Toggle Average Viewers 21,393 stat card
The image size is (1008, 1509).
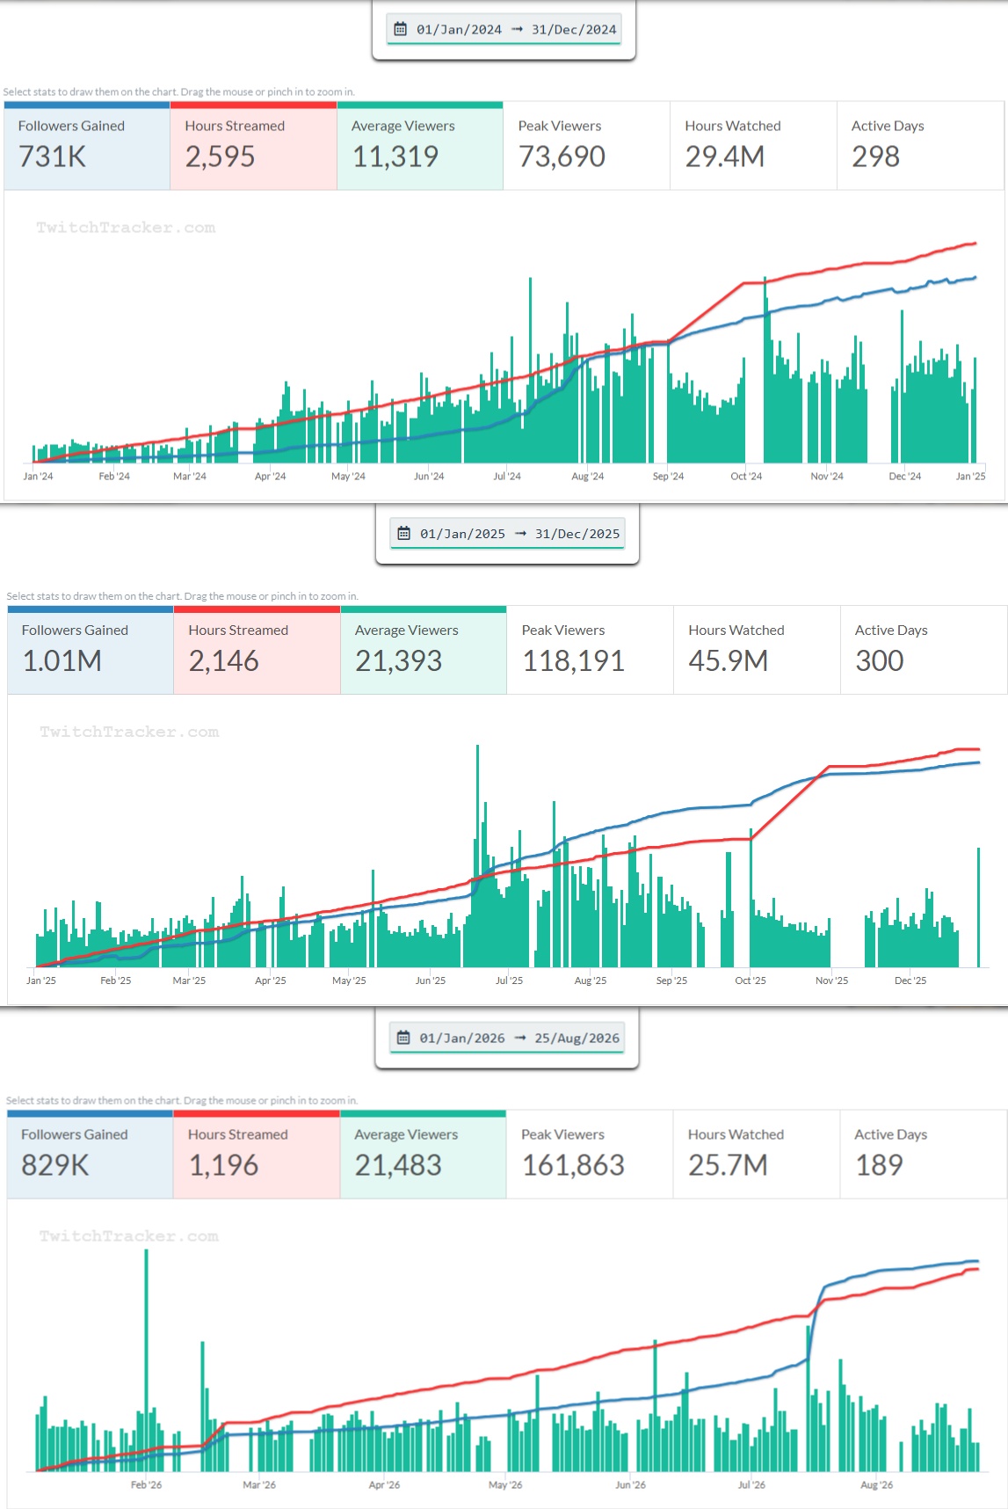424,650
